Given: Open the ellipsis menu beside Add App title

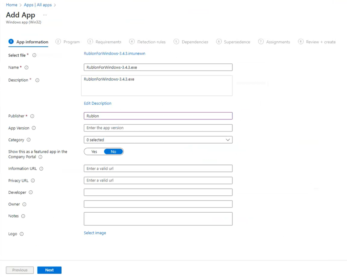Looking at the screenshot, I should [44, 15].
